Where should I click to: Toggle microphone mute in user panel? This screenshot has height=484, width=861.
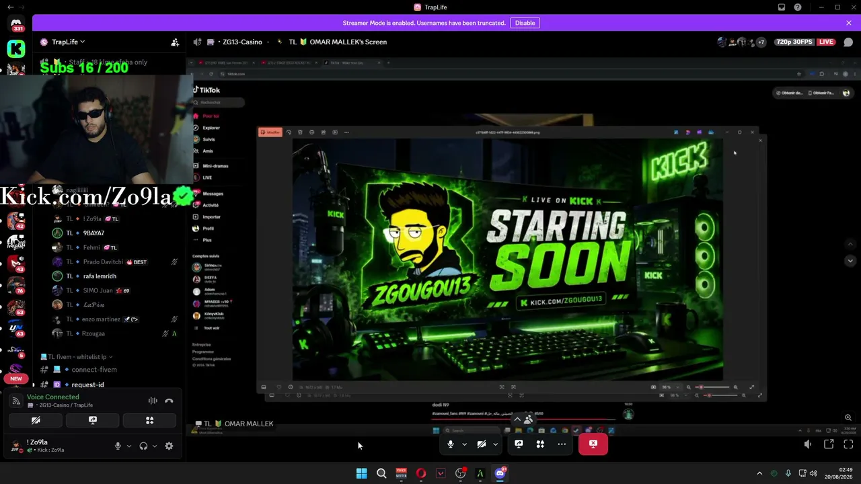coord(118,446)
